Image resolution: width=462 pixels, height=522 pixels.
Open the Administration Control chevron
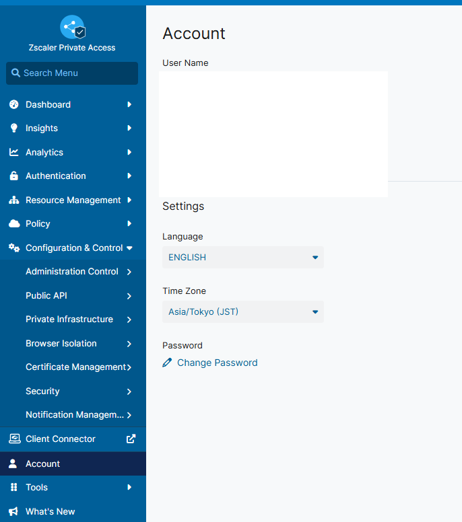pos(129,272)
